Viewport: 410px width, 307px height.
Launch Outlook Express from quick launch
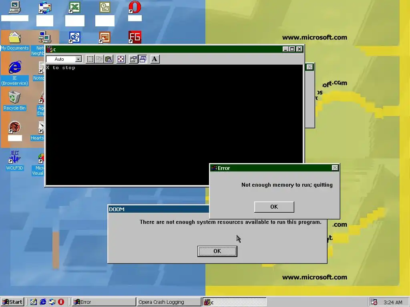click(52, 302)
